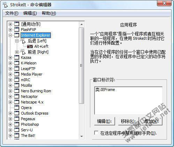Click the gesture icon beside 后退 [Left]

click(23, 41)
